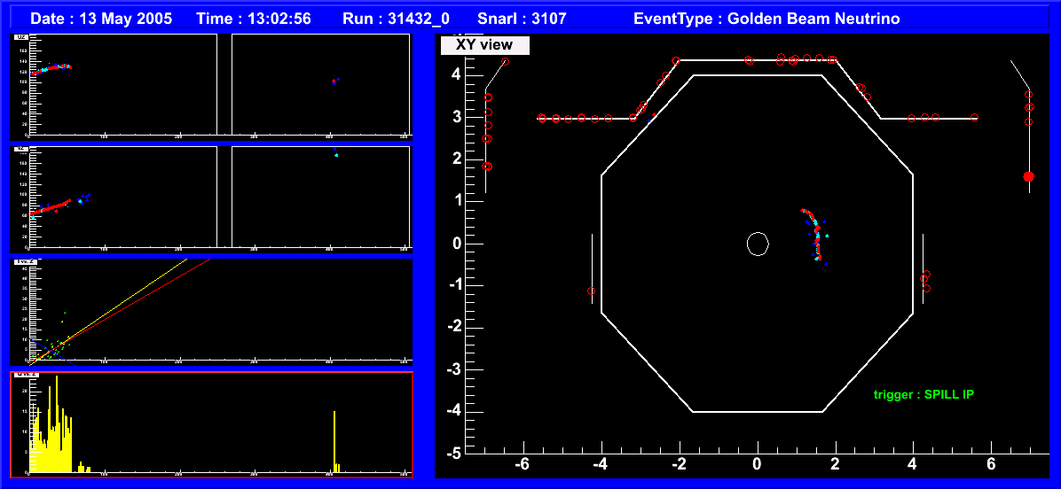
Task: Click the small white circle at XY origin
Action: coord(757,244)
